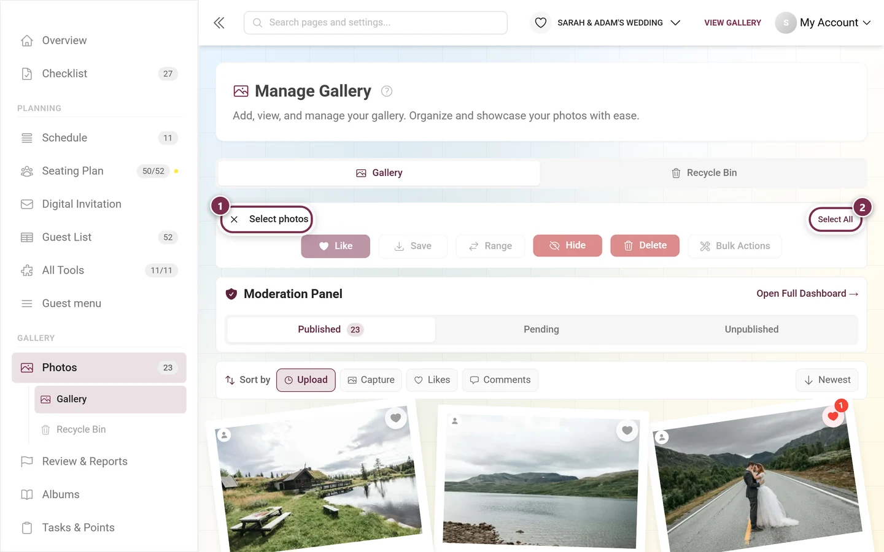Image resolution: width=884 pixels, height=552 pixels.
Task: Sort photos by Upload date
Action: (x=306, y=380)
